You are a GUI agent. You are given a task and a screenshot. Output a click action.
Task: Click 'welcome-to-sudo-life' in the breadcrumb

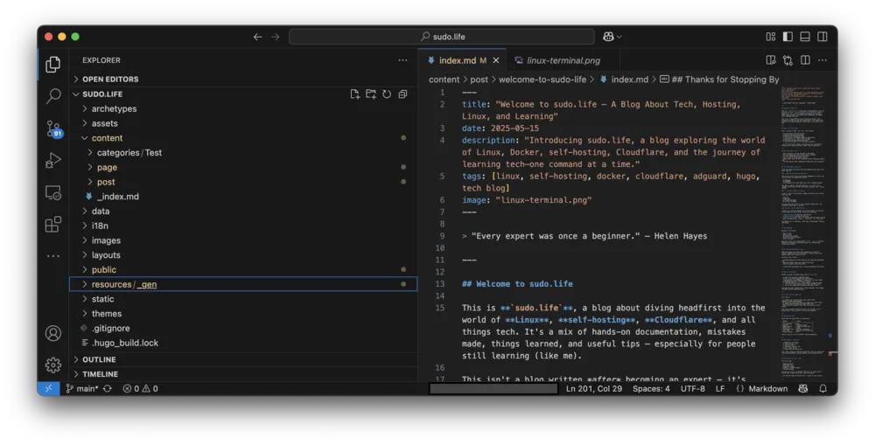[x=542, y=80]
